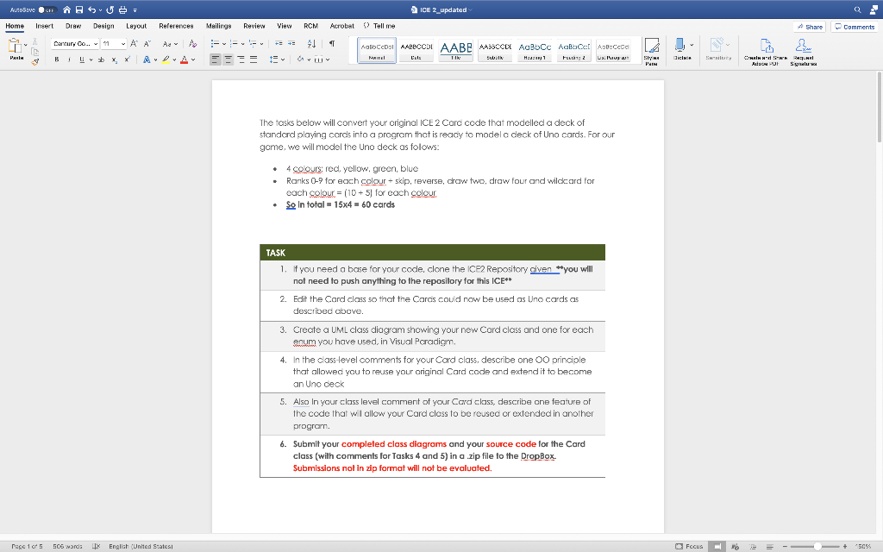Apply bold formatting to text
The image size is (883, 552).
pos(57,59)
